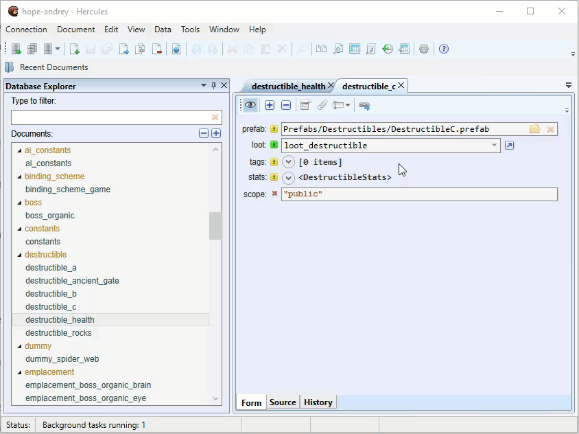Toggle the eye preview button in form toolbar
Viewport: 579px width, 434px height.
click(250, 105)
